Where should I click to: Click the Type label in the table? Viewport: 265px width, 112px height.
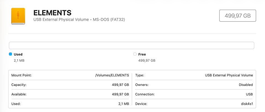click(x=140, y=75)
